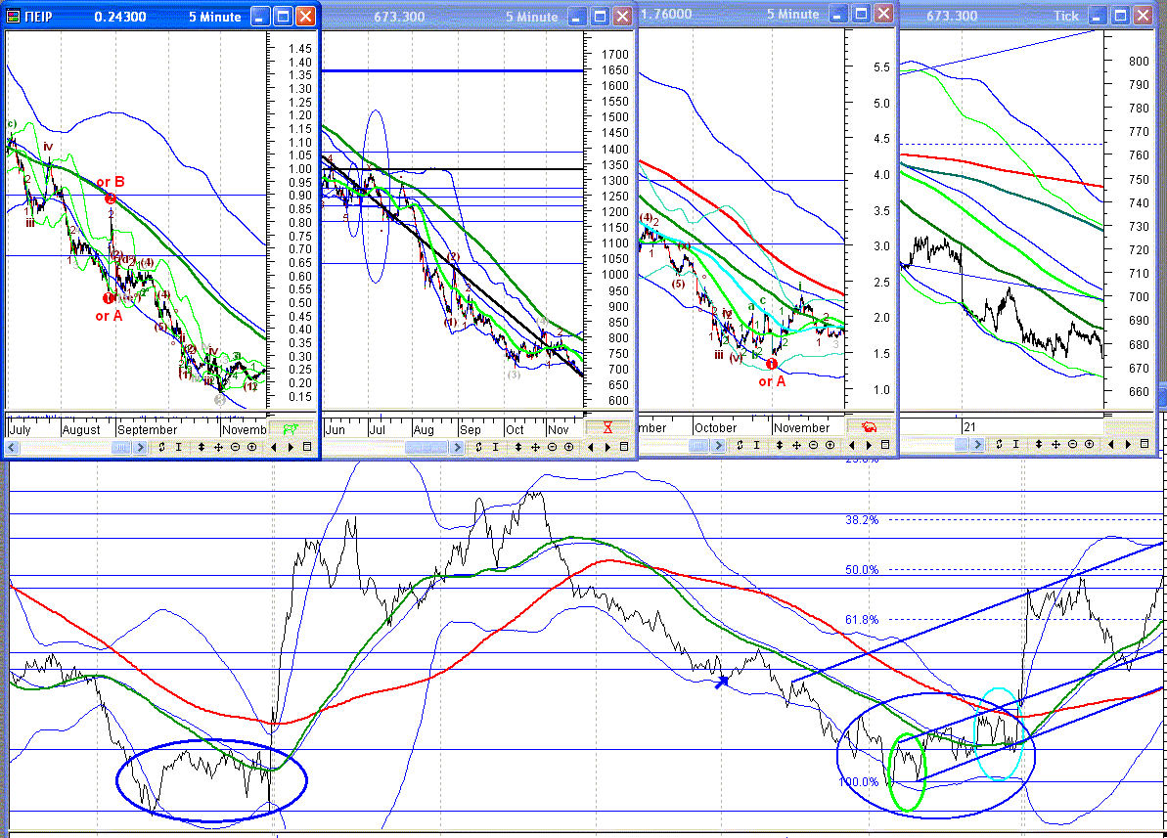Click the refresh cycle icon in the 1.76000 chart toolbar
Screen dimensions: 1167x838
[x=740, y=445]
